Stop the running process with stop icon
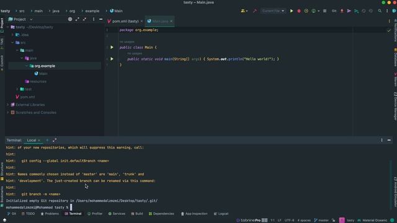The image size is (397, 223). click(x=324, y=11)
